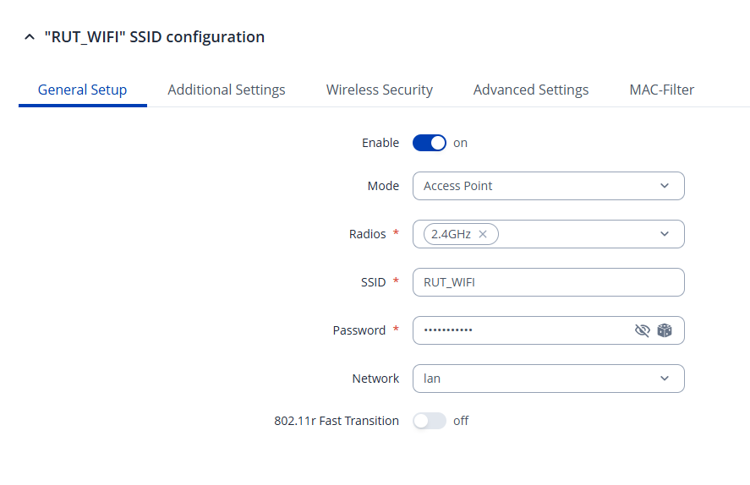Select the General Setup tab
The image size is (750, 485).
point(82,90)
